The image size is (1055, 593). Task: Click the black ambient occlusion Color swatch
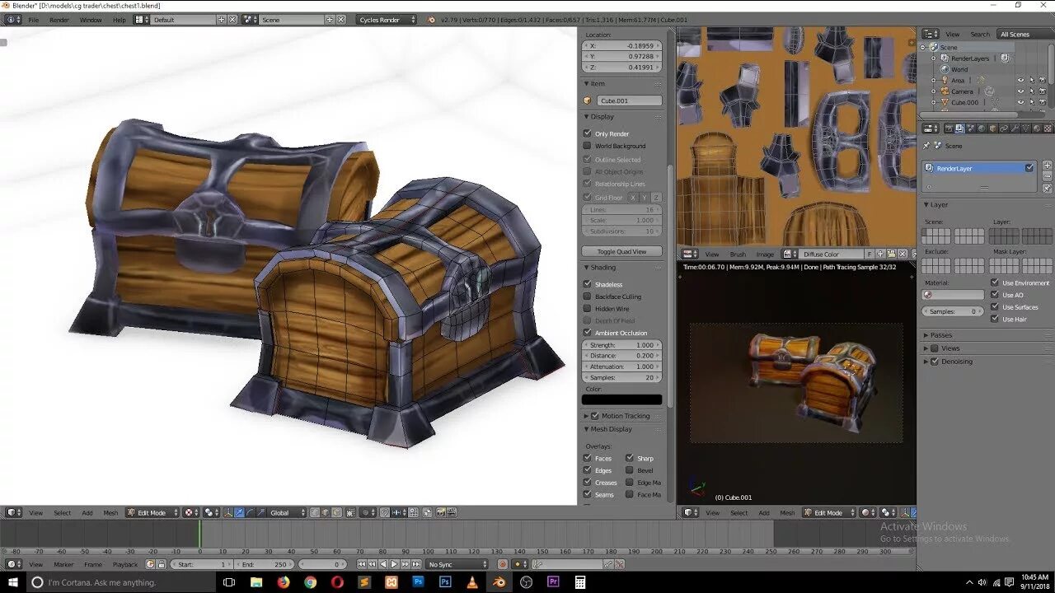coord(621,399)
